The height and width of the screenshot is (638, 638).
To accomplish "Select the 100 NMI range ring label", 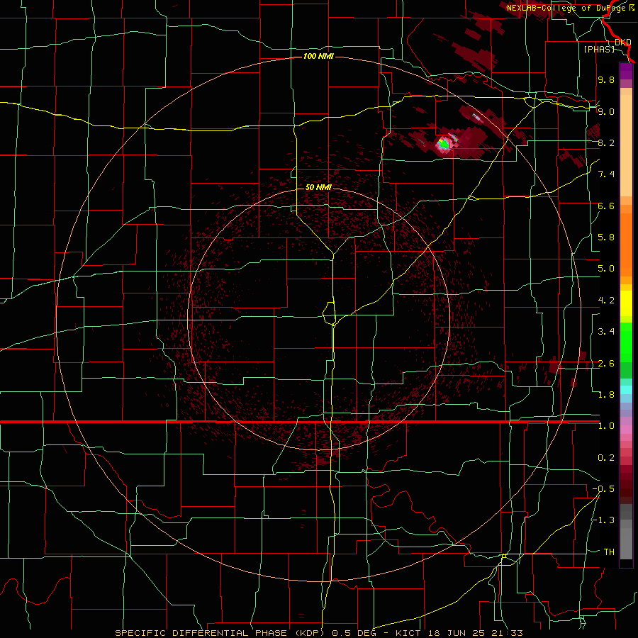I will coord(318,56).
